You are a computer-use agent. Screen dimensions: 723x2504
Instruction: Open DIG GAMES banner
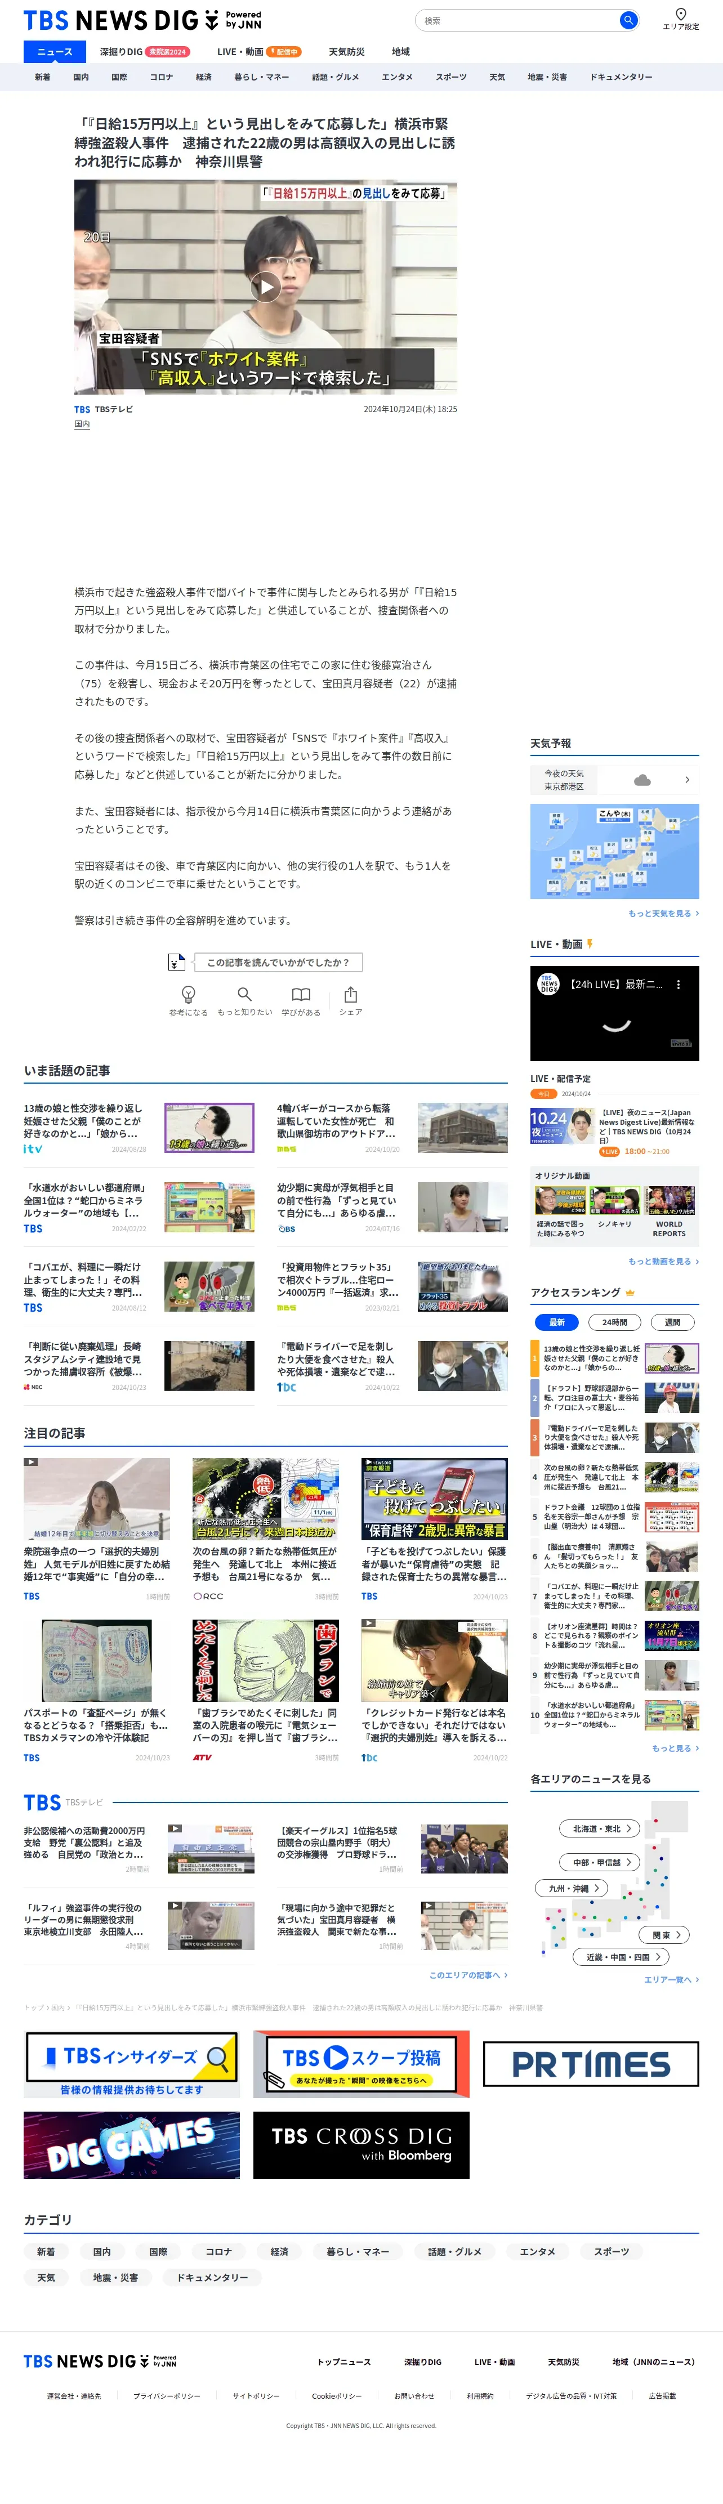(131, 2145)
